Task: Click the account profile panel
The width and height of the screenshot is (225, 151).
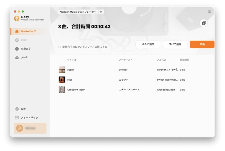Action: (30, 128)
